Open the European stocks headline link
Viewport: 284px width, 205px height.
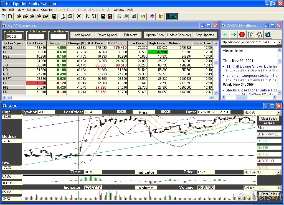251,75
